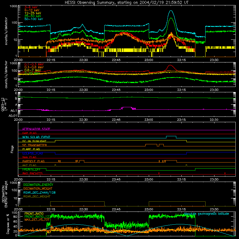Select the cyan 50-100 keV legend label
Image resolution: width=239 pixels, height=239 pixels.
34,19
